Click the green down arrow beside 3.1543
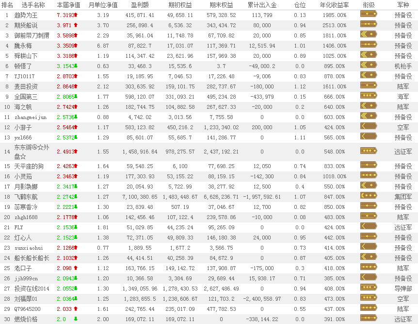Image resolution: width=418 pixels, height=324 pixels. click(x=76, y=66)
